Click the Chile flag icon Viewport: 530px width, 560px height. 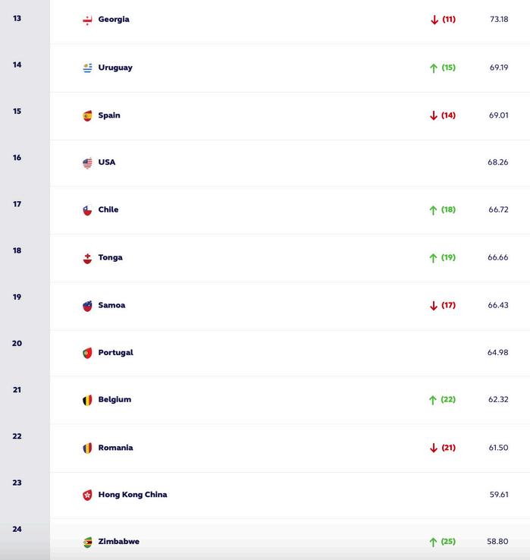[x=87, y=210]
